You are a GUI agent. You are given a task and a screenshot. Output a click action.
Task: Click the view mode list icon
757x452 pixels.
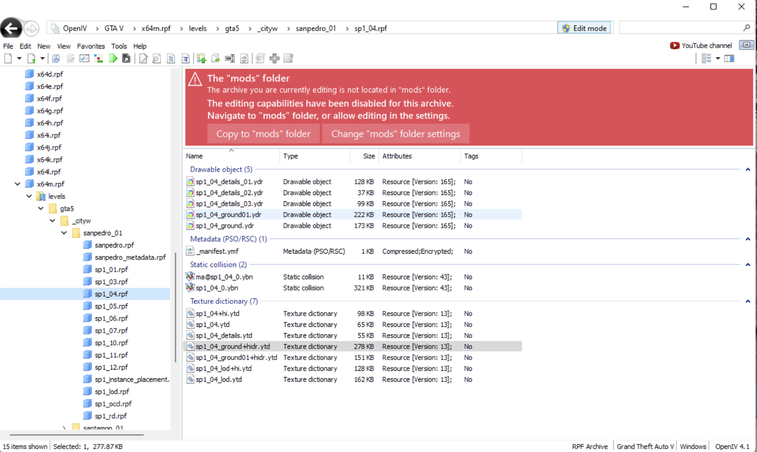click(706, 59)
